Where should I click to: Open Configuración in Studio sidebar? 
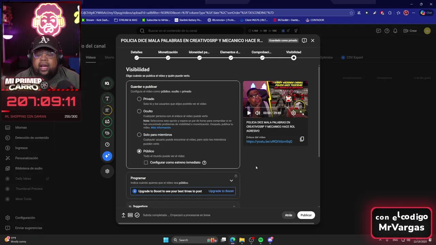click(x=25, y=218)
